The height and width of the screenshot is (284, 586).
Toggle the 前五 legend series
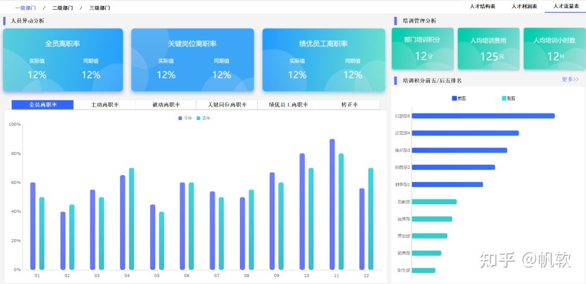pos(459,99)
